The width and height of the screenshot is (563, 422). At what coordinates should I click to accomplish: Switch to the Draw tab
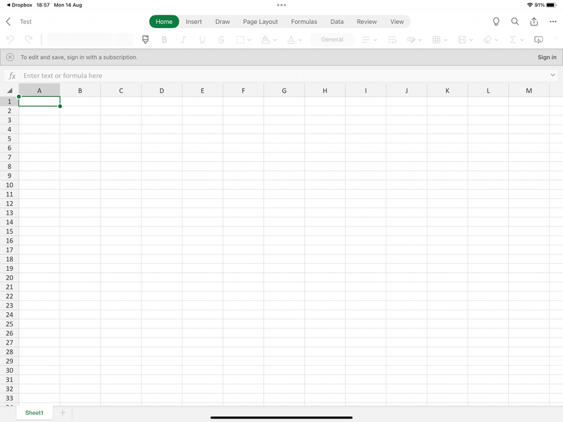[x=222, y=22]
